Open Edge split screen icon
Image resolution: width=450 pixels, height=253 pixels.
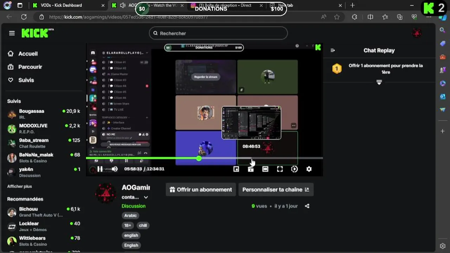370,17
